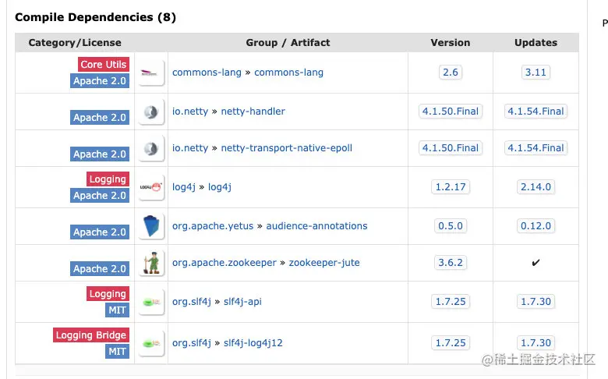Open the org.apache.yetus group link
Image resolution: width=608 pixels, height=379 pixels.
pos(213,226)
